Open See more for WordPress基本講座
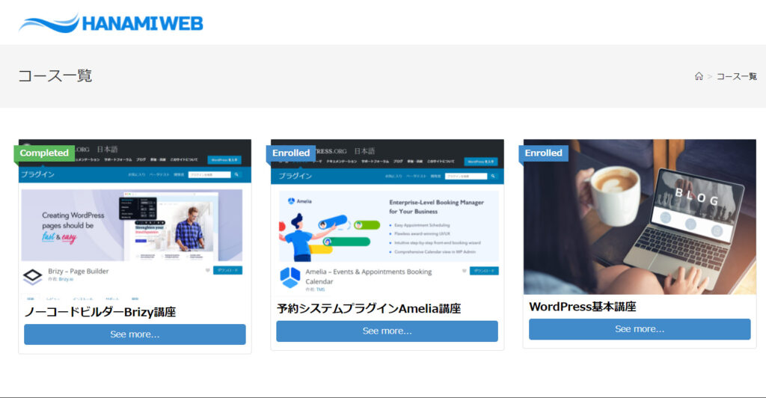Viewport: 766px width, 398px height. click(640, 329)
